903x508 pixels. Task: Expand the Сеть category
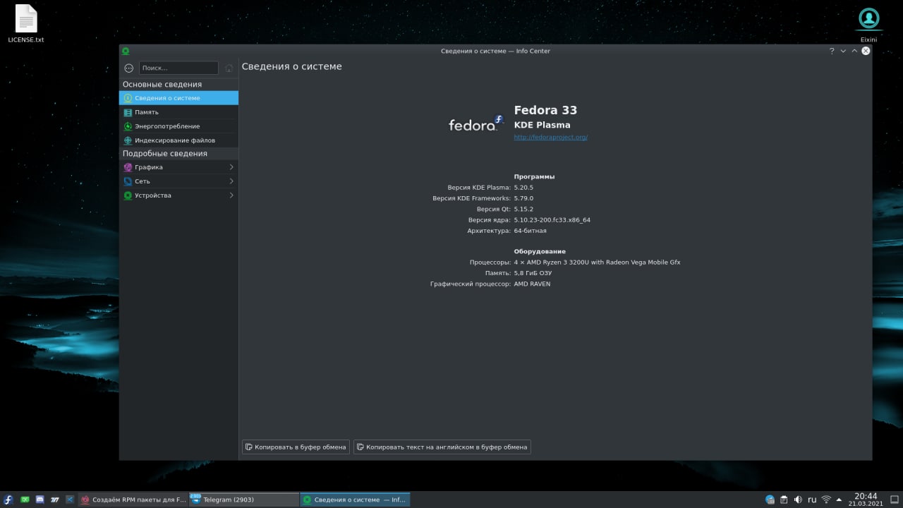[178, 181]
